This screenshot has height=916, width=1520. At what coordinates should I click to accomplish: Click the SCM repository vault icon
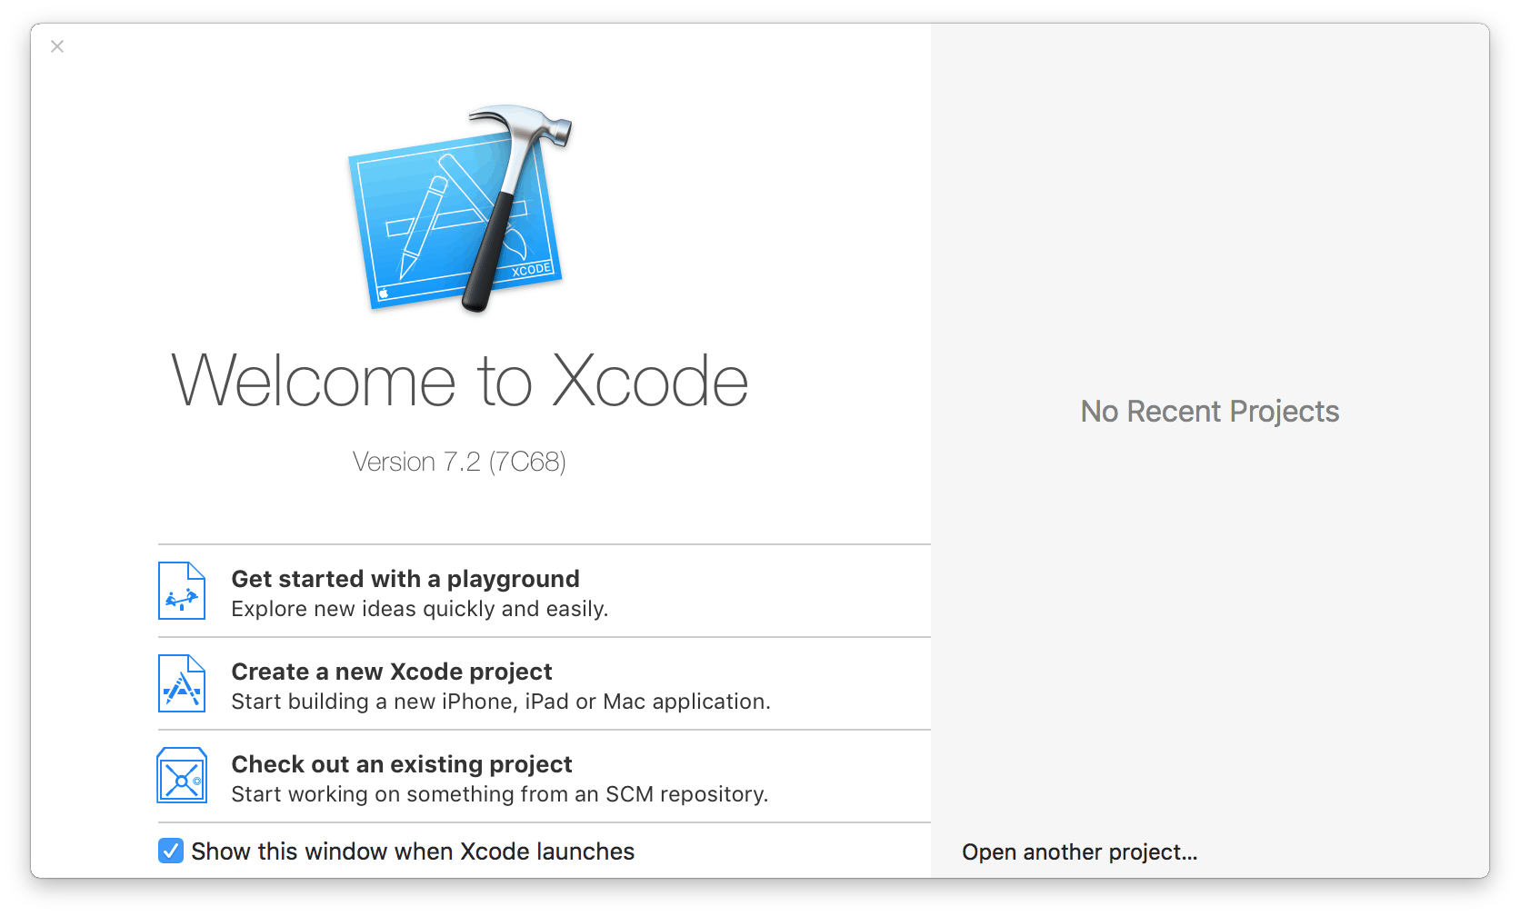[x=182, y=776]
